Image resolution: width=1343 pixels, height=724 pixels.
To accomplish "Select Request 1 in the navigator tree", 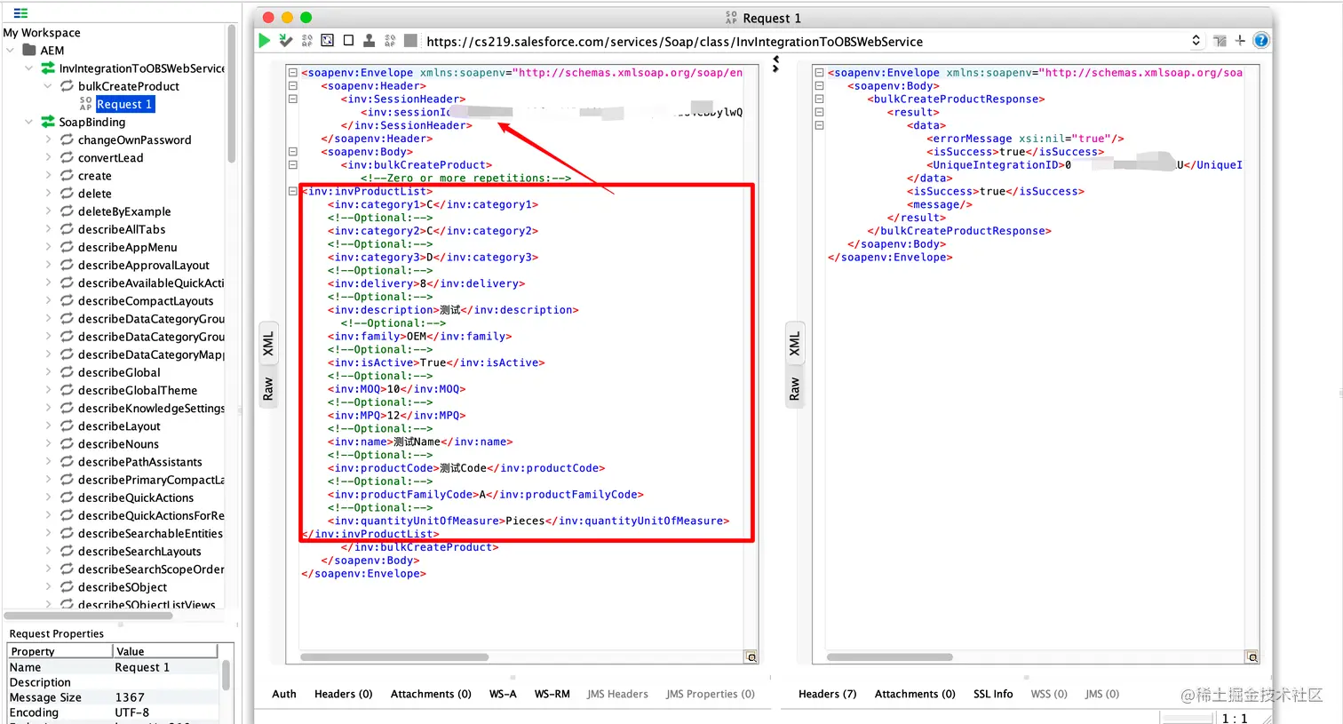I will (x=125, y=104).
